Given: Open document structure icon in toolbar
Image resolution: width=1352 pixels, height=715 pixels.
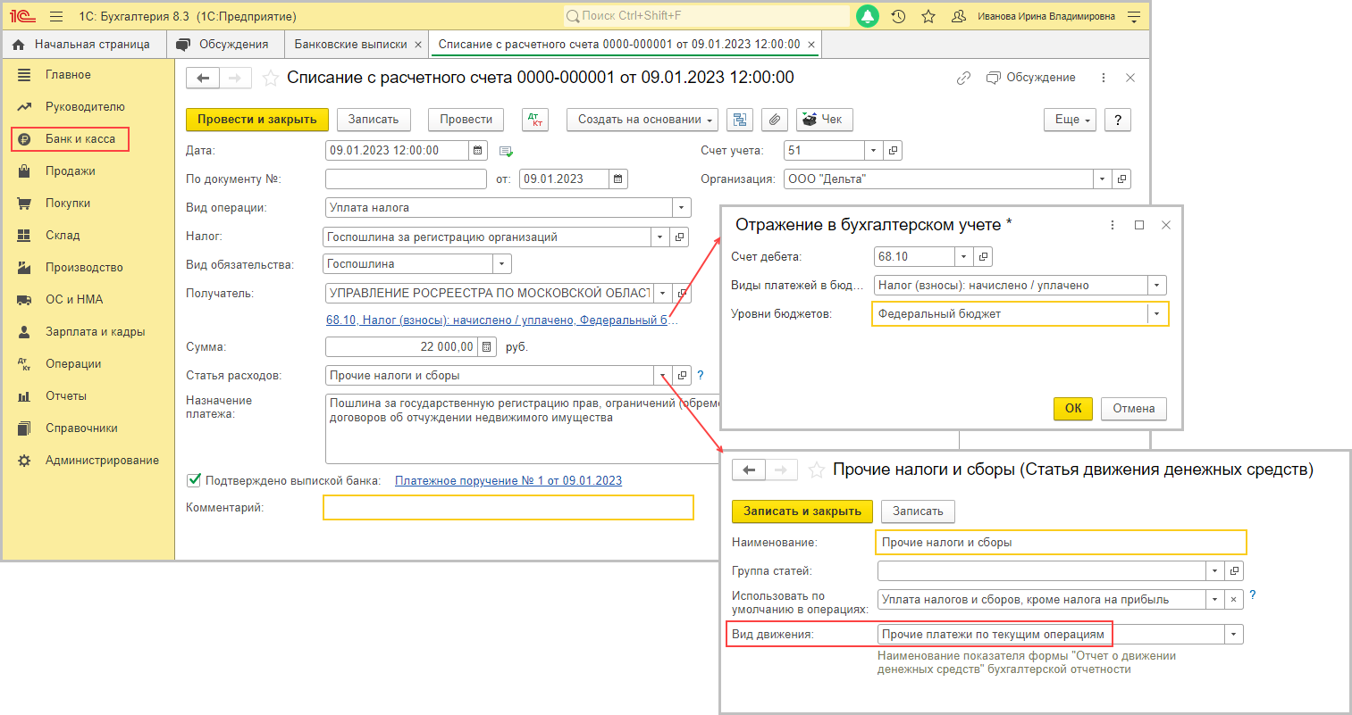Looking at the screenshot, I should [x=740, y=120].
